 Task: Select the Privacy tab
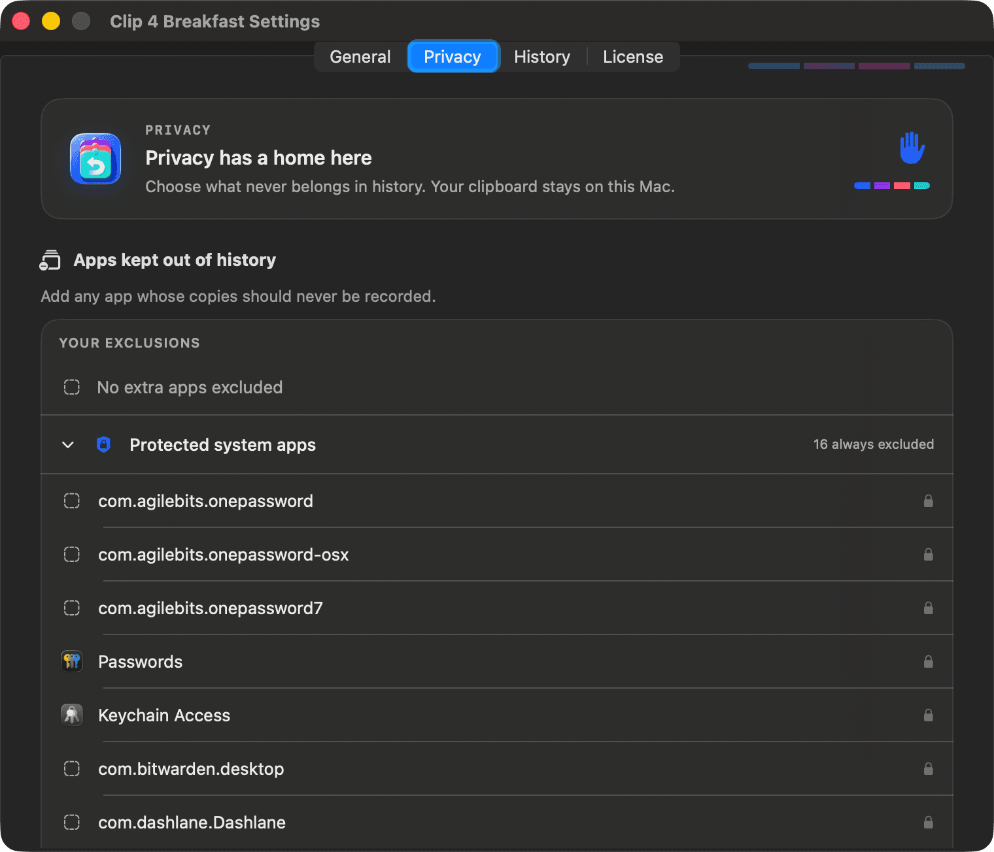tap(453, 57)
